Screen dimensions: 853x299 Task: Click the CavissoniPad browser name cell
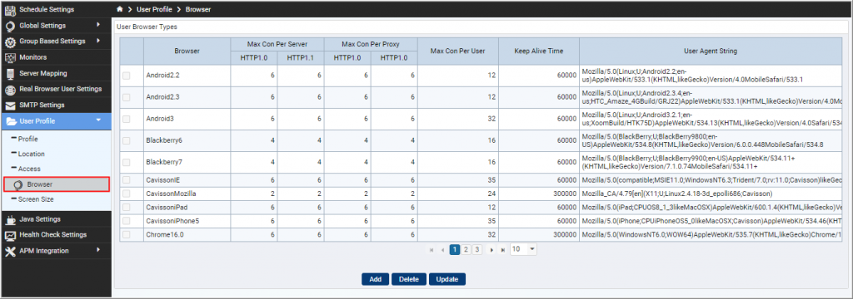(187, 208)
